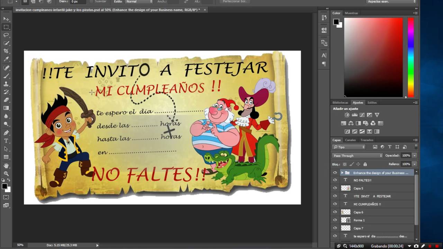Select the Rectangle shape tool
Viewport: 443px width, 249px height.
(6, 157)
